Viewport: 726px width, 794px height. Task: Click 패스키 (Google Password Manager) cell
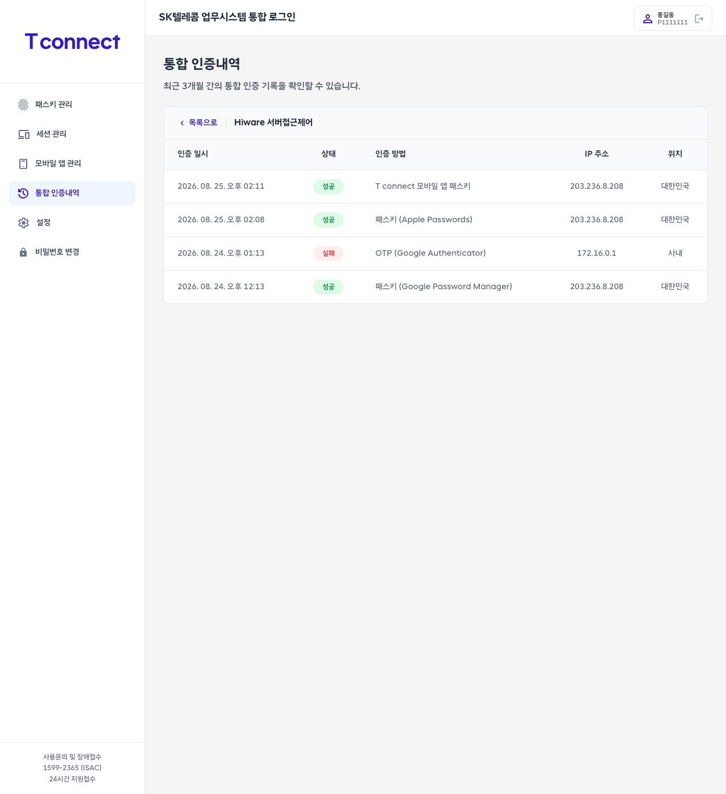point(444,287)
